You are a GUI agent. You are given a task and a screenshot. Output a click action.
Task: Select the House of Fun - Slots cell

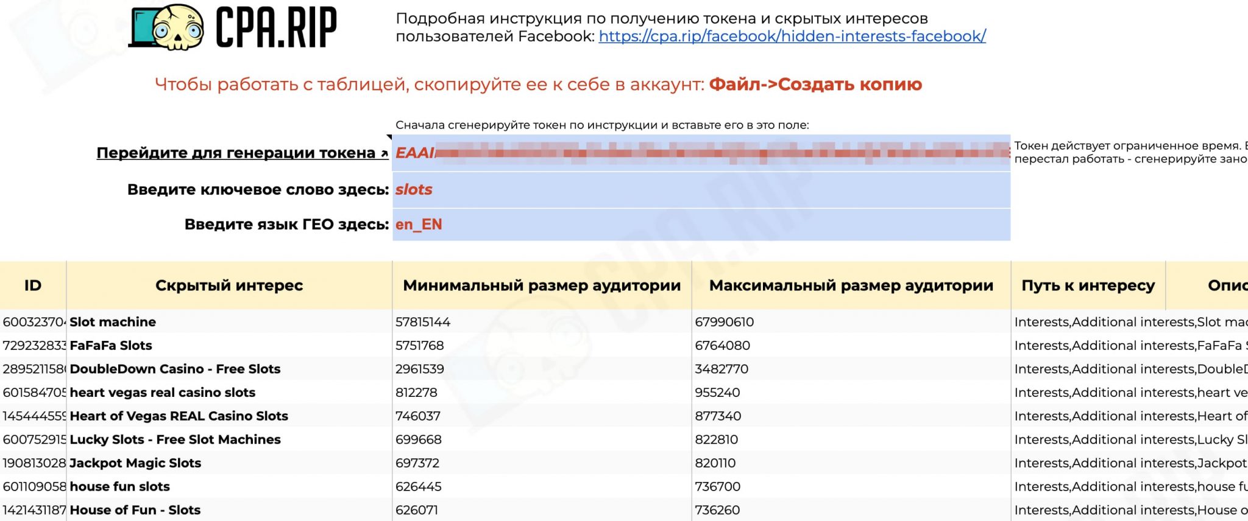229,510
